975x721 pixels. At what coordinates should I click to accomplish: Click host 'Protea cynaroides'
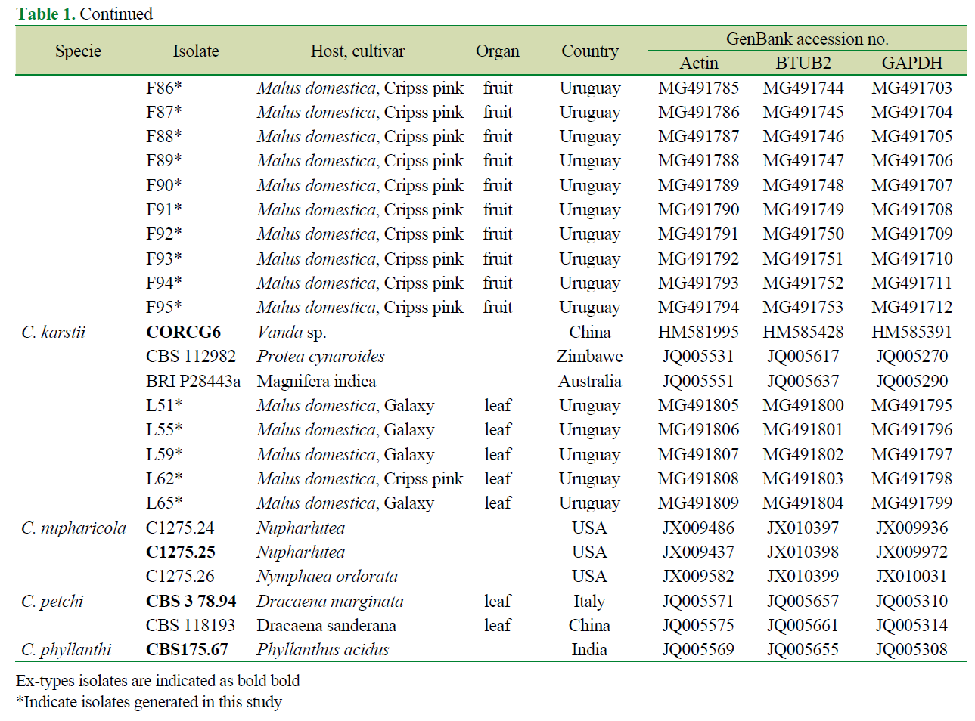(x=321, y=356)
